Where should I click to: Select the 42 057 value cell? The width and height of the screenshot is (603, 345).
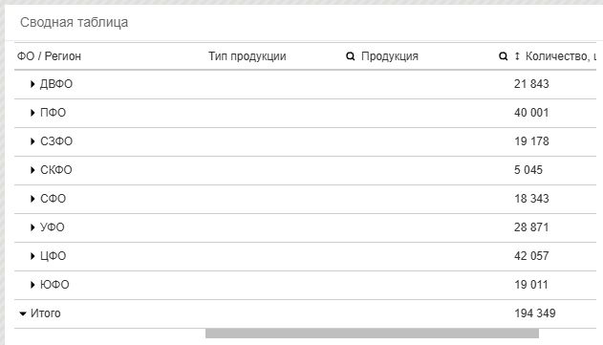tap(531, 256)
